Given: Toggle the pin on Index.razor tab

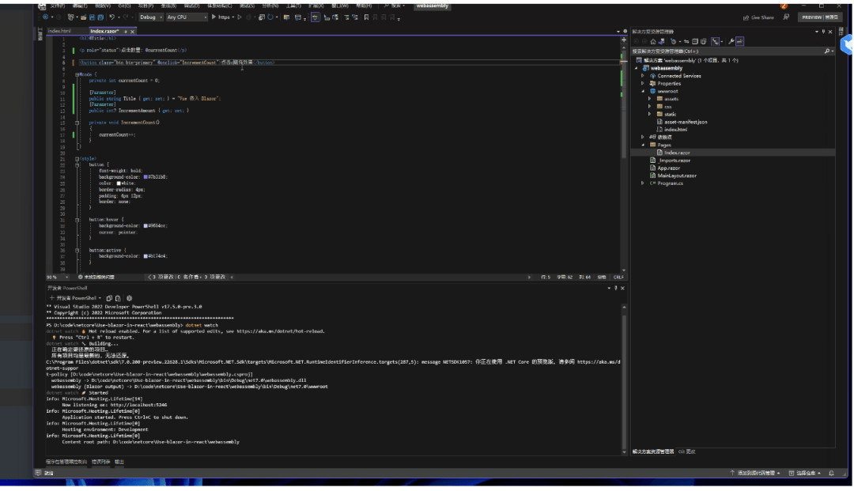Looking at the screenshot, I should tap(124, 32).
